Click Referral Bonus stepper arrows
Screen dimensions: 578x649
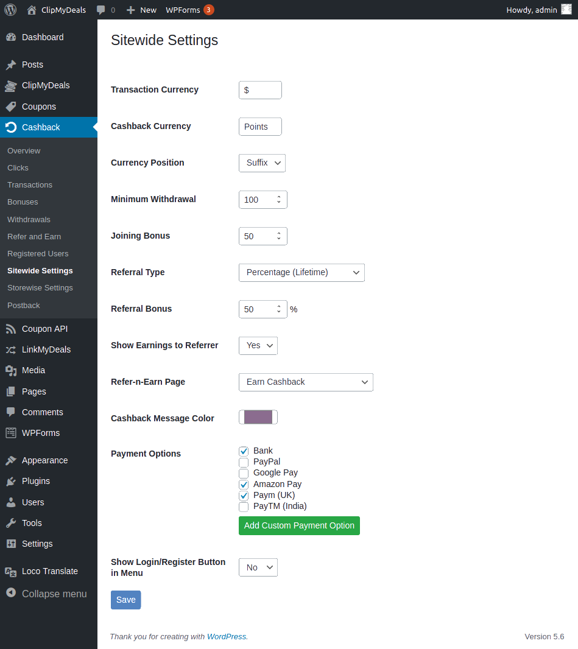coord(279,309)
